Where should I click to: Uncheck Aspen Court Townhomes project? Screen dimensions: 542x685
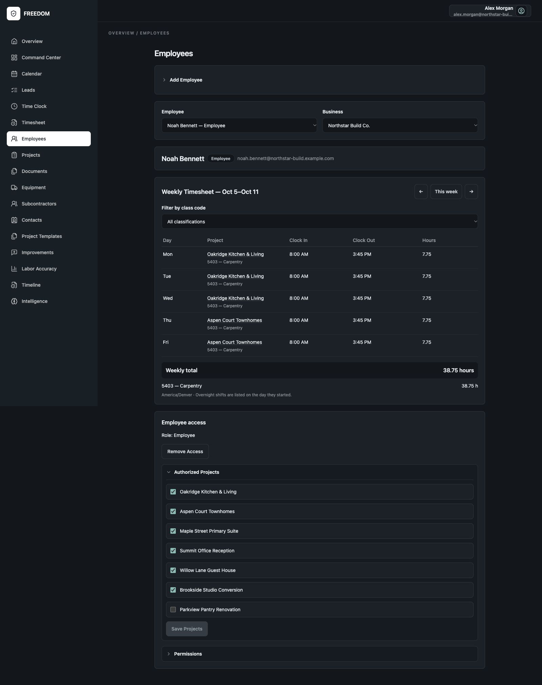coord(173,511)
